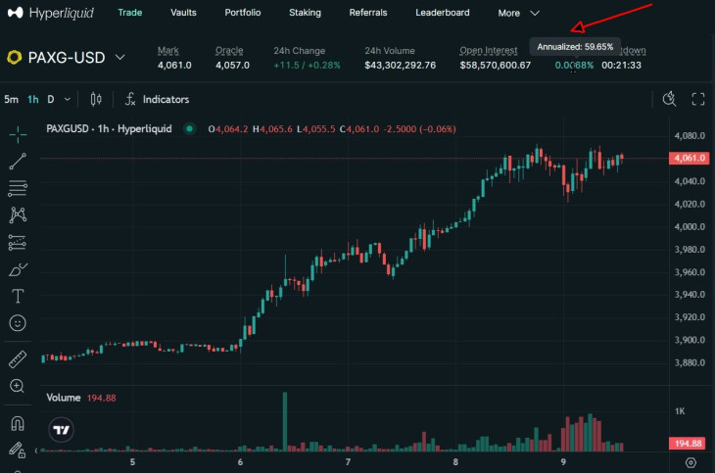Toggle lock all drawings tool
The height and width of the screenshot is (473, 715).
[x=17, y=449]
